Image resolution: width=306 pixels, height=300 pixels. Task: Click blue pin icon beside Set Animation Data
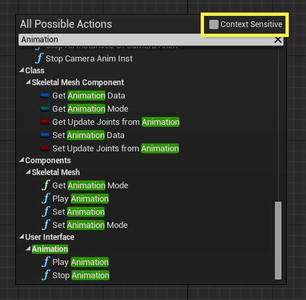[45, 135]
